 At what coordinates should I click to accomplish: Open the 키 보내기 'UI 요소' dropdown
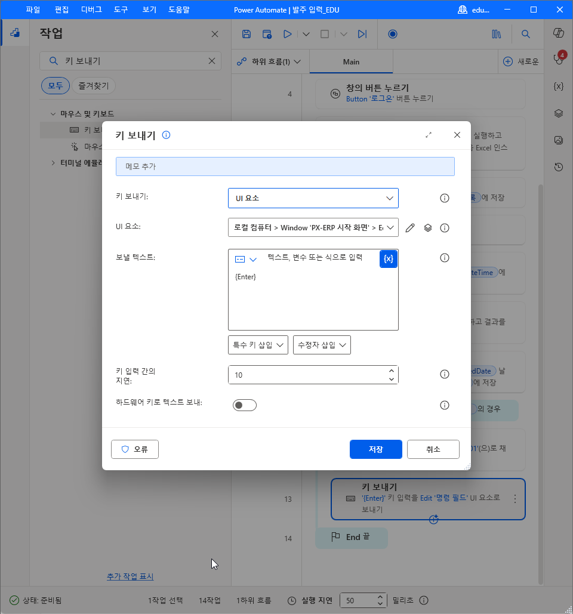(x=313, y=198)
